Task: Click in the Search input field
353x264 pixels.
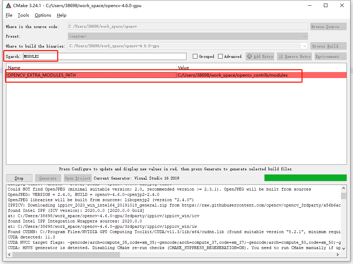Action: (x=104, y=56)
